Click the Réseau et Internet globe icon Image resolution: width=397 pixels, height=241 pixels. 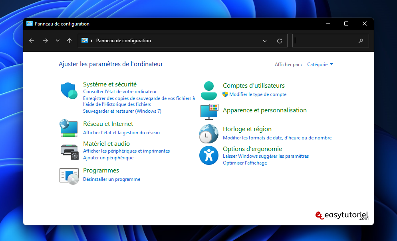click(69, 128)
